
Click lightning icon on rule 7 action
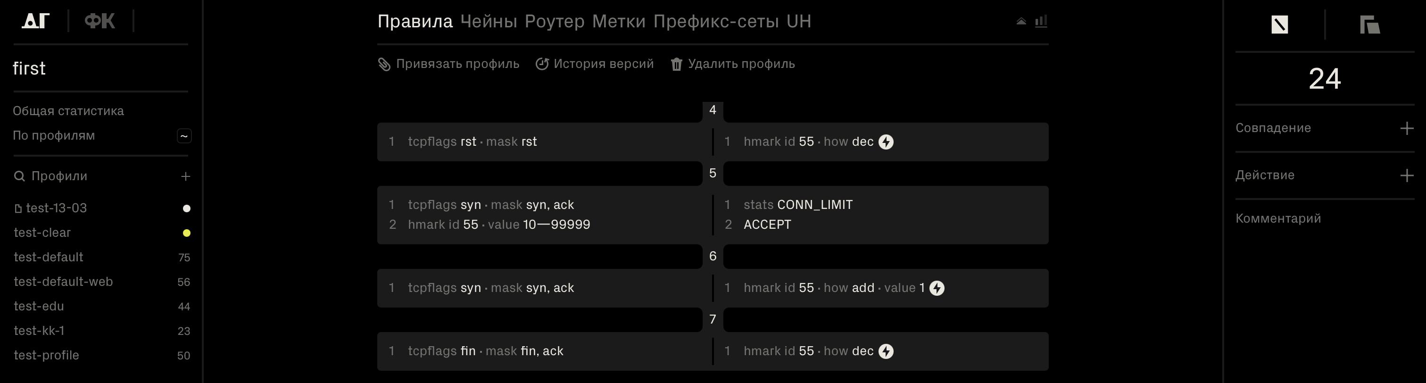pos(886,351)
